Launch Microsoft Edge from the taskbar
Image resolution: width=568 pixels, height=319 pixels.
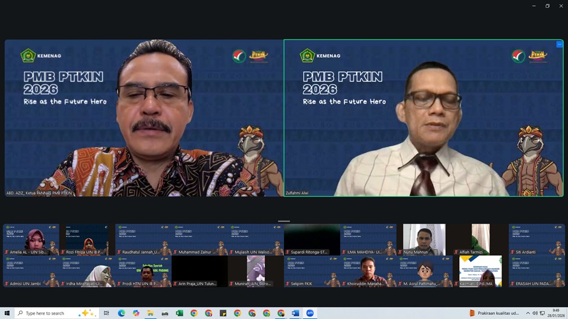(x=121, y=313)
